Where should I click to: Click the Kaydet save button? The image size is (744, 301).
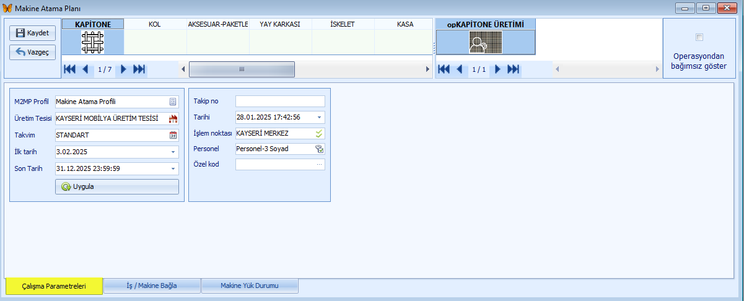(33, 33)
